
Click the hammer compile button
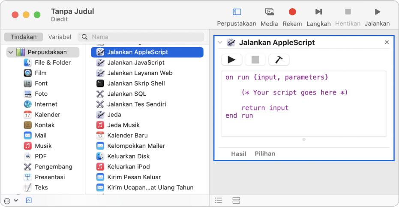[279, 60]
